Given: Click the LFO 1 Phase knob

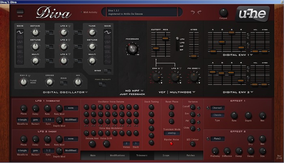Looking at the screenshot, I should tap(24, 109).
